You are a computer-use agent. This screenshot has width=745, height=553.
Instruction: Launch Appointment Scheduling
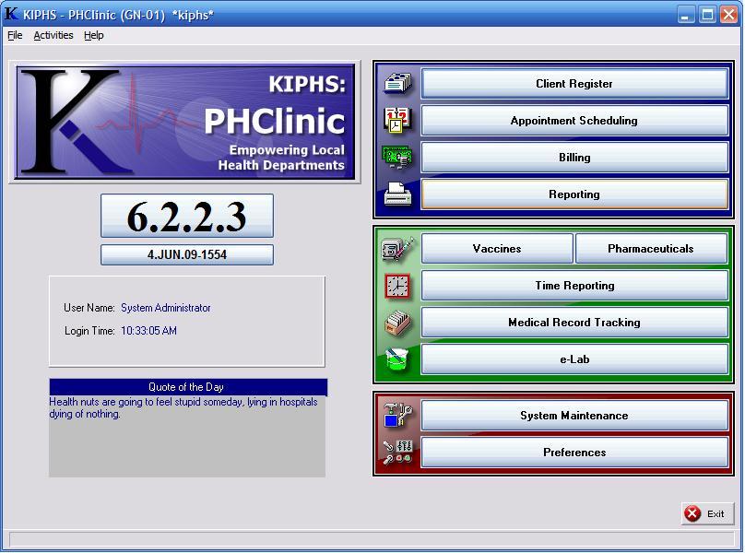coord(574,120)
